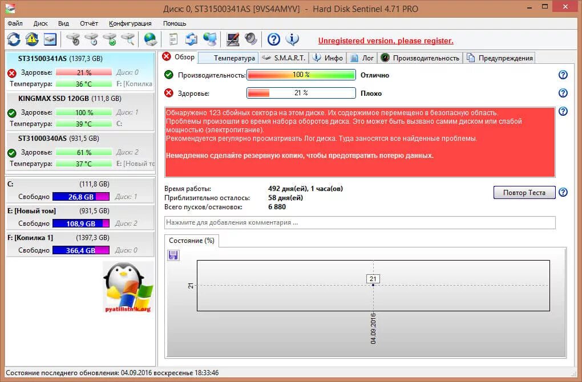Click the globe with disk toolbar icon
582x382 pixels.
pyautogui.click(x=150, y=39)
